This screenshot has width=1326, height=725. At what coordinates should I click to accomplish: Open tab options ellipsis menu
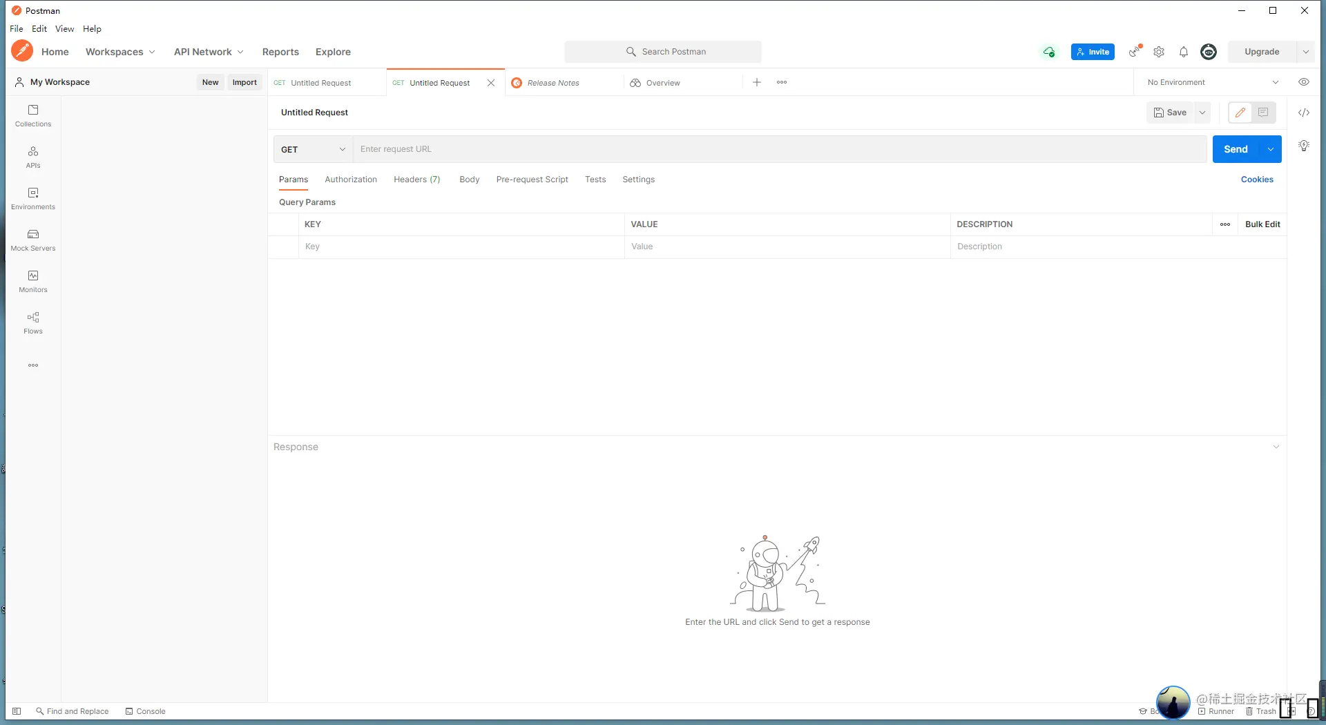pos(782,82)
